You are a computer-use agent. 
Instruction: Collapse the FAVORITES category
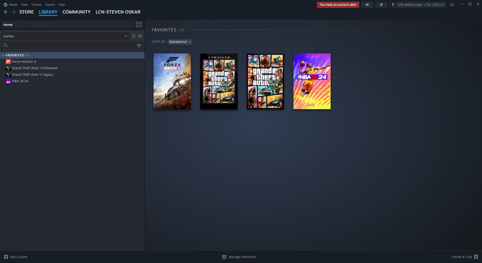[3, 55]
